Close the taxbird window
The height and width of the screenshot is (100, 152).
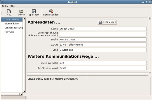pos(150,2)
